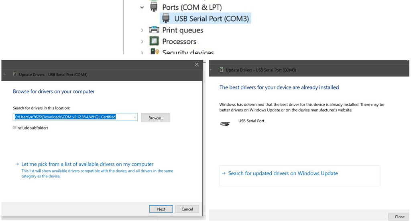The width and height of the screenshot is (411, 221).
Task: Toggle the Include subfolders checkbox
Action: (14, 128)
